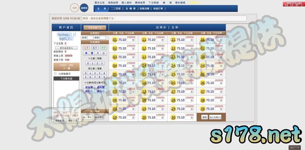Open 歷史公告 in top menu

pos(99,3)
